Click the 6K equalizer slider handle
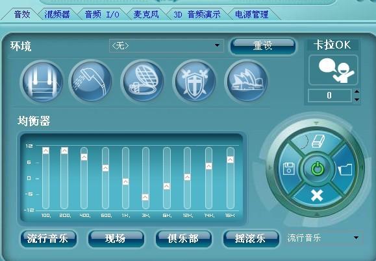The height and width of the screenshot is (261, 376). click(x=167, y=186)
